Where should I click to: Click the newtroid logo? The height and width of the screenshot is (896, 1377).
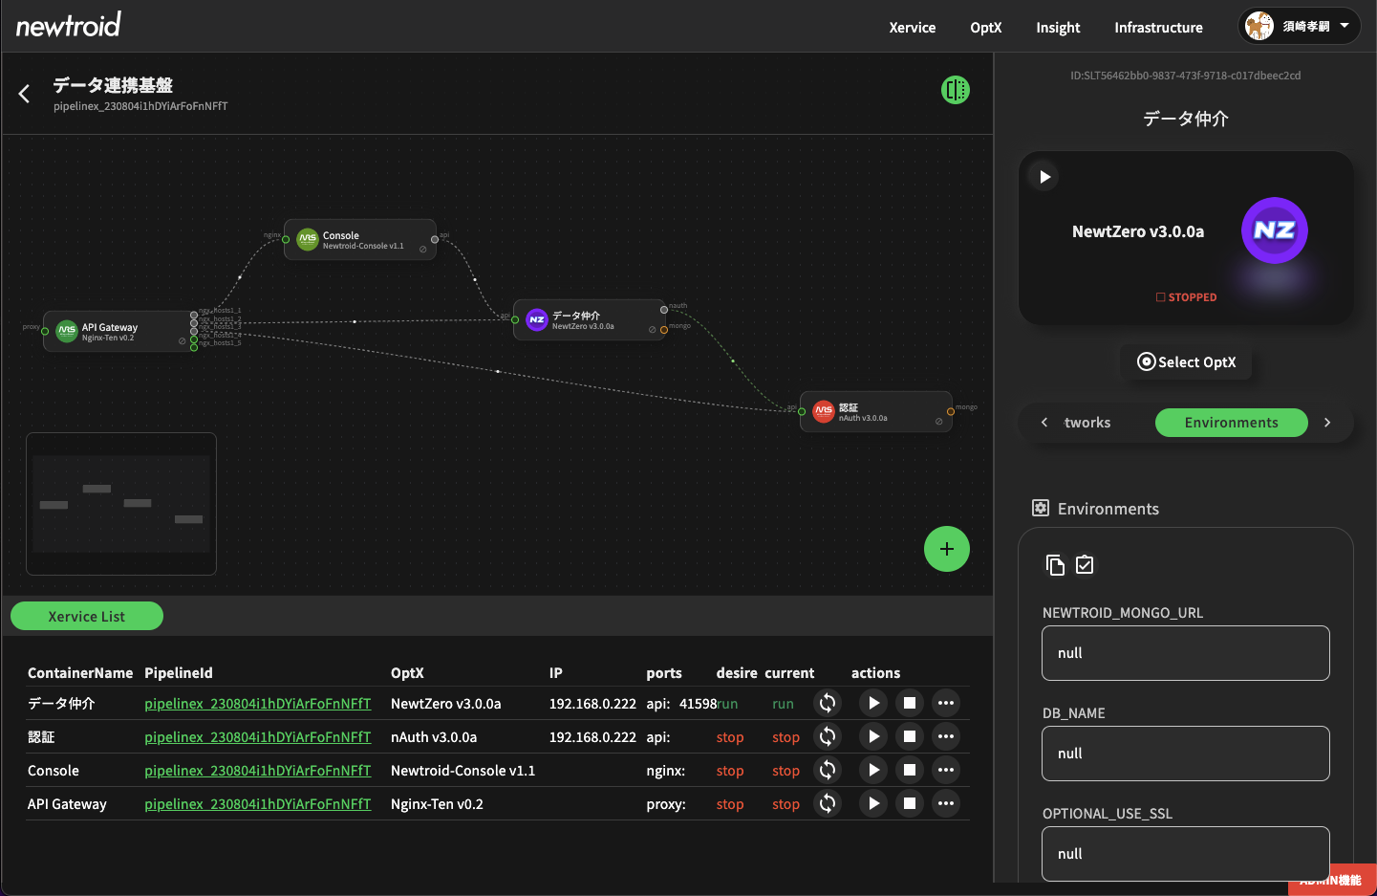[69, 25]
